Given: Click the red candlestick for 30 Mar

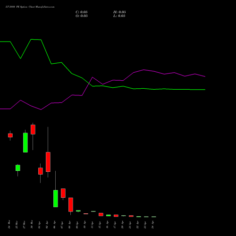Looking at the screenshot, I should pos(33,129).
